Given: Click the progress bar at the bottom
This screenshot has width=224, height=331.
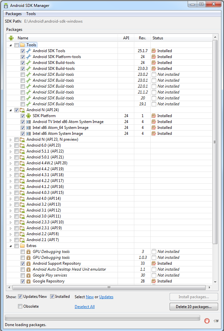Looking at the screenshot, I should [x=102, y=318].
